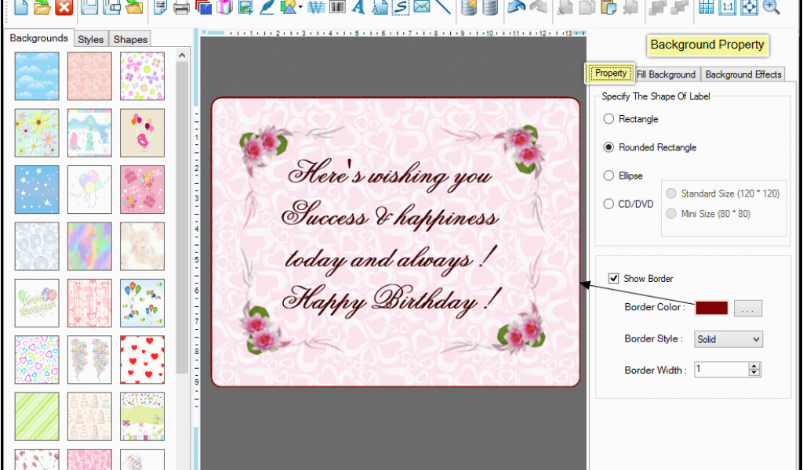This screenshot has width=803, height=470.
Task: Zoom in with the magnifier icon
Action: pyautogui.click(x=771, y=7)
